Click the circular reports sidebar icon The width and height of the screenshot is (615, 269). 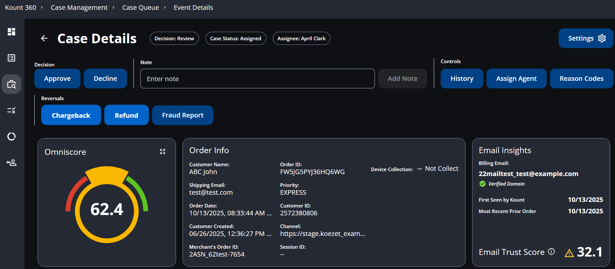[x=11, y=136]
